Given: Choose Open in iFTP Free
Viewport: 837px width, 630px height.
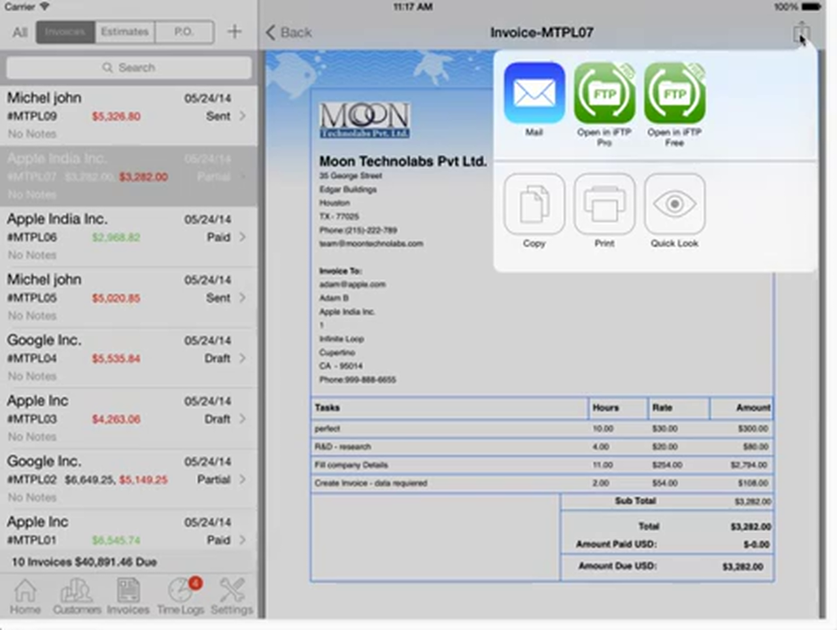Looking at the screenshot, I should 674,93.
